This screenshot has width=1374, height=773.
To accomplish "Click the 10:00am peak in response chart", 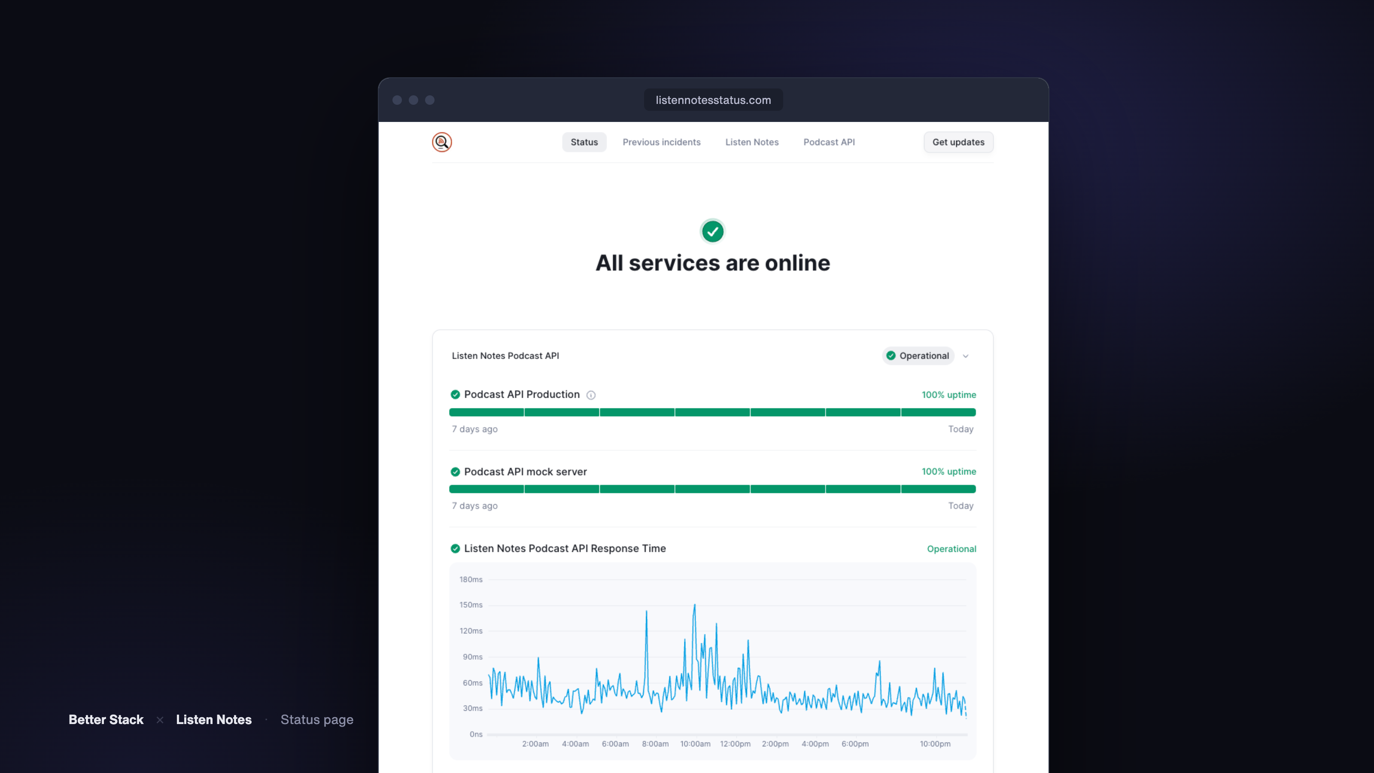I will [694, 605].
